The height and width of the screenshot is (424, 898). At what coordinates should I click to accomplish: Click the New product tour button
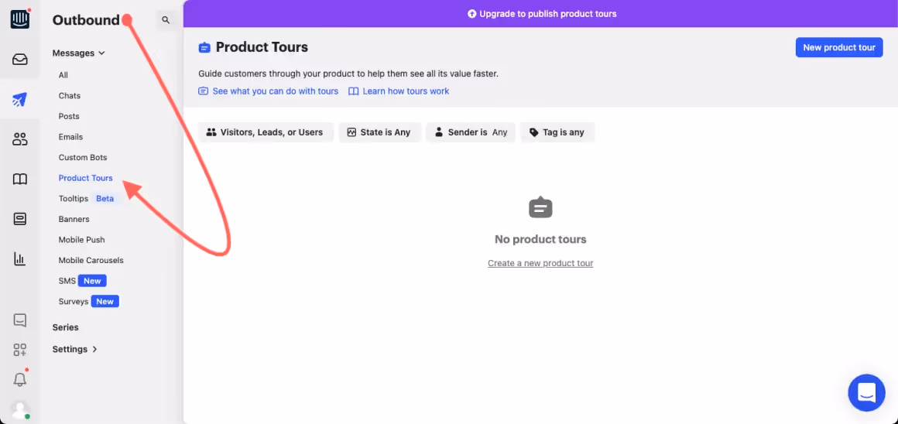coord(839,47)
